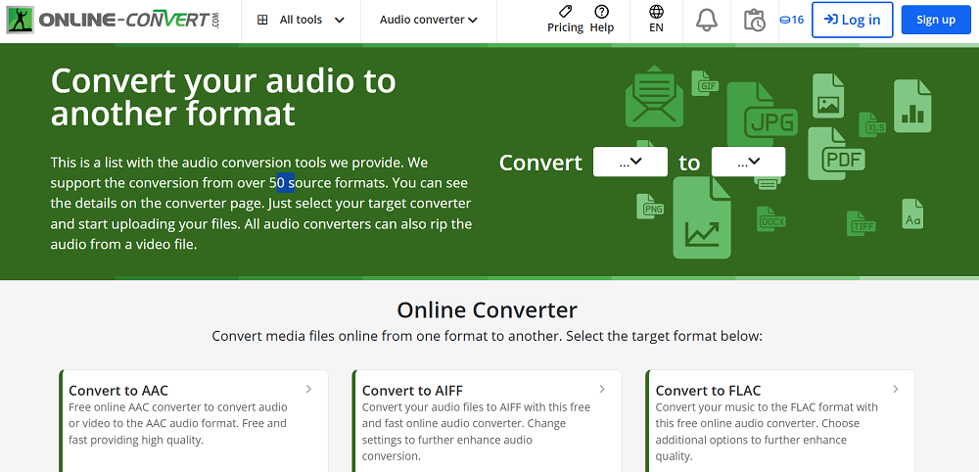This screenshot has height=472, width=979.
Task: Click the TIFF file graphic
Action: coord(861,223)
